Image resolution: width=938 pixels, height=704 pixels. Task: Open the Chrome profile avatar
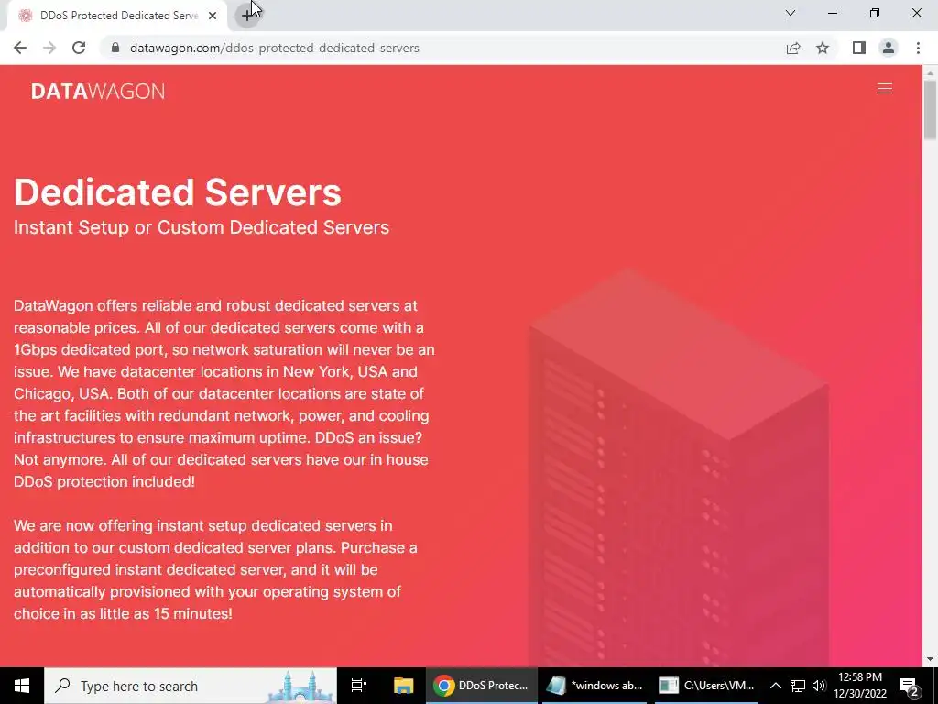889,48
